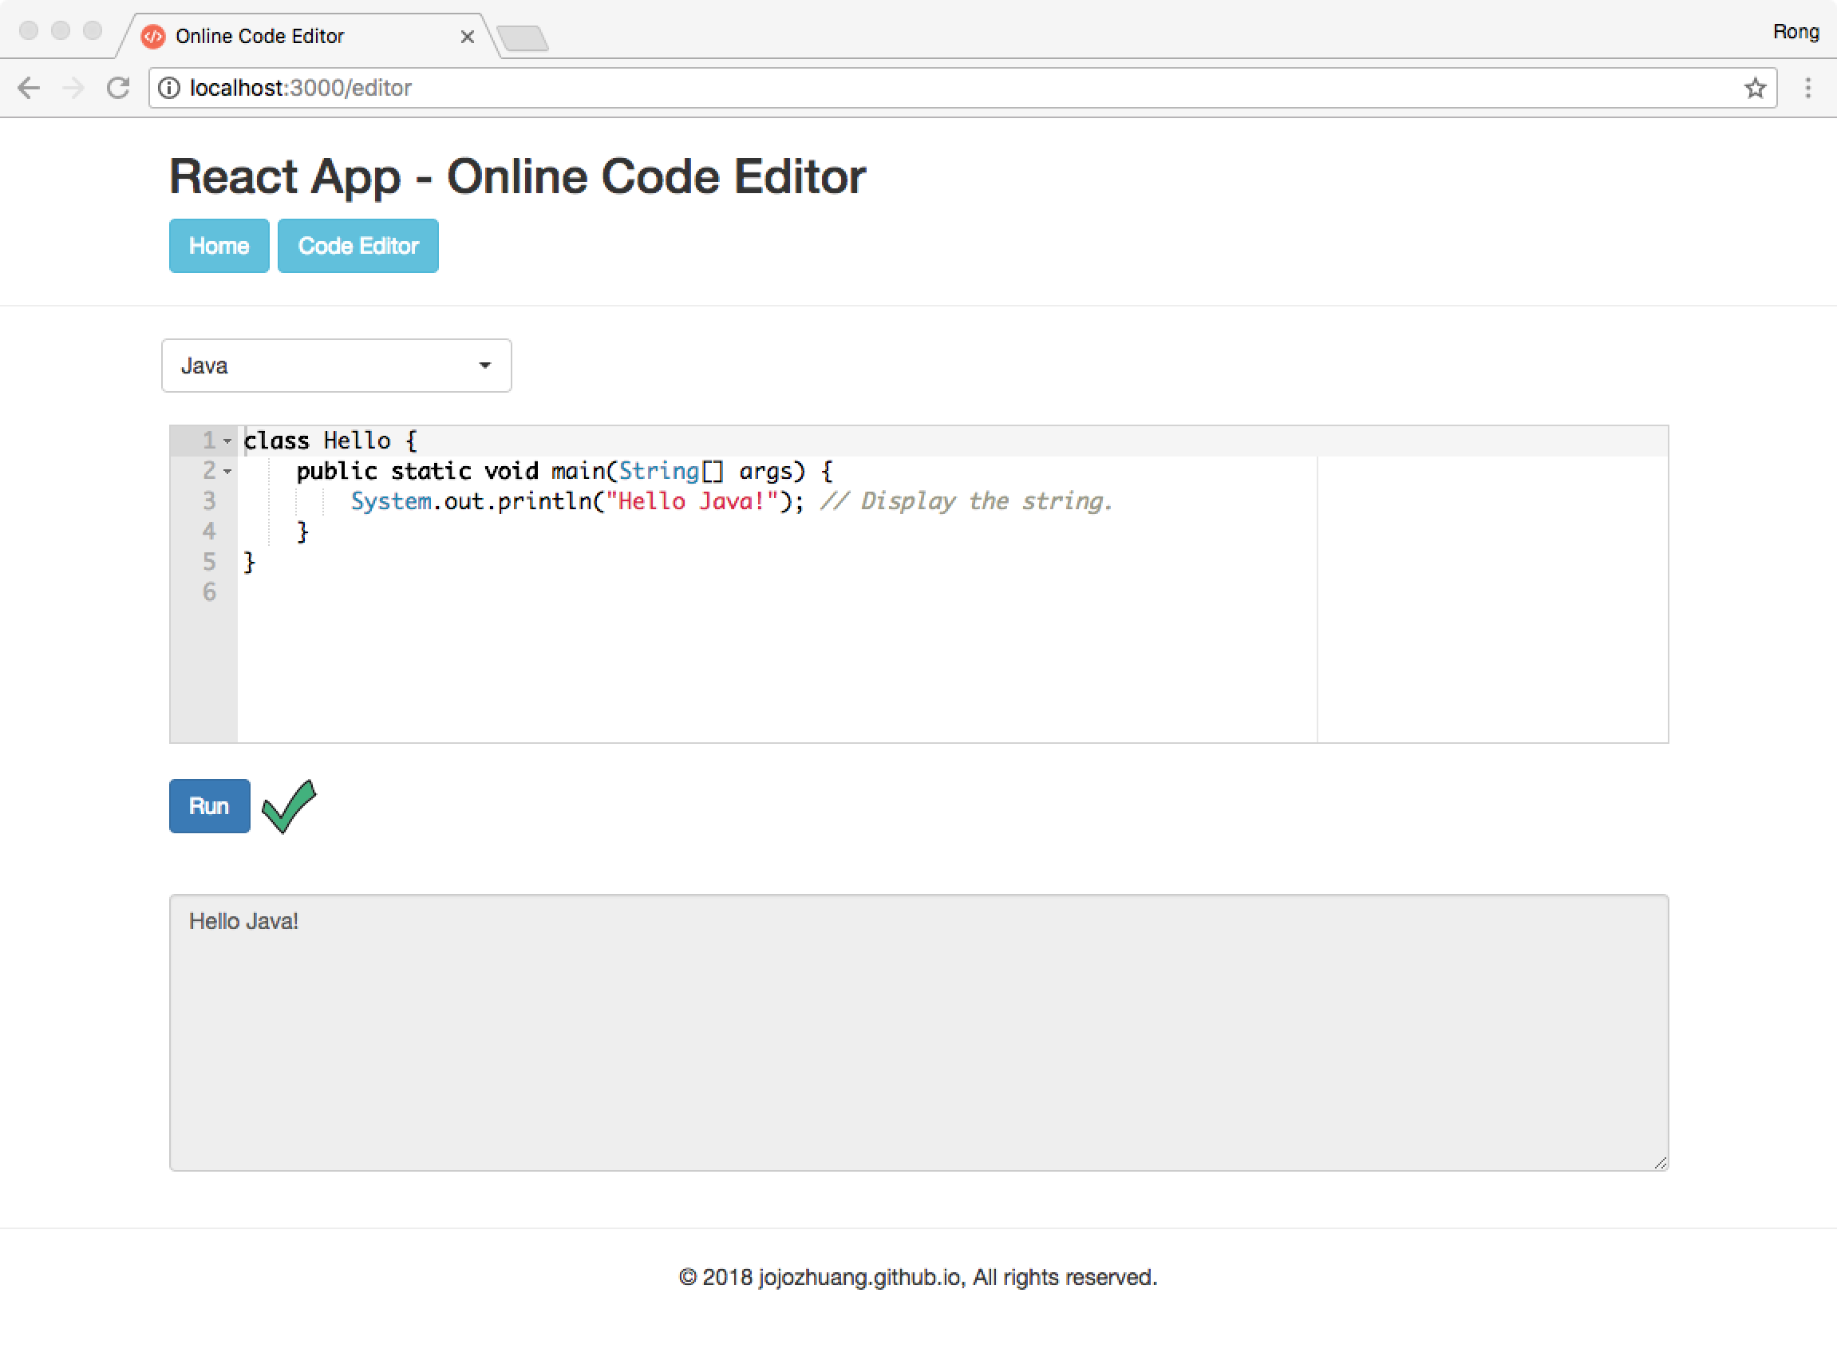Click the System keyword in line 3

(x=391, y=502)
